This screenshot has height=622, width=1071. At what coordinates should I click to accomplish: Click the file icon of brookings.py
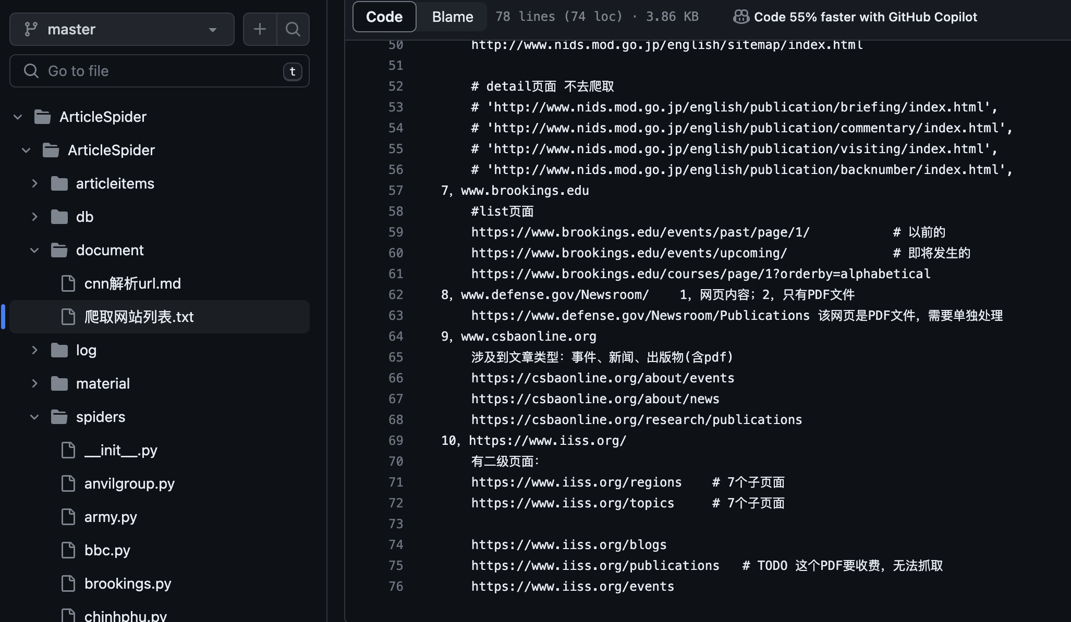pyautogui.click(x=68, y=583)
